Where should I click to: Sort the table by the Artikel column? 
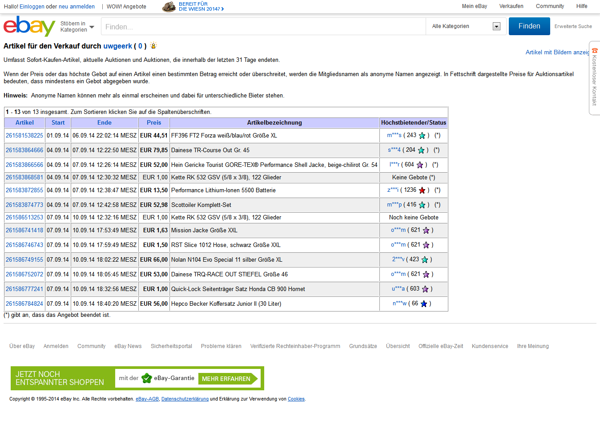click(24, 123)
